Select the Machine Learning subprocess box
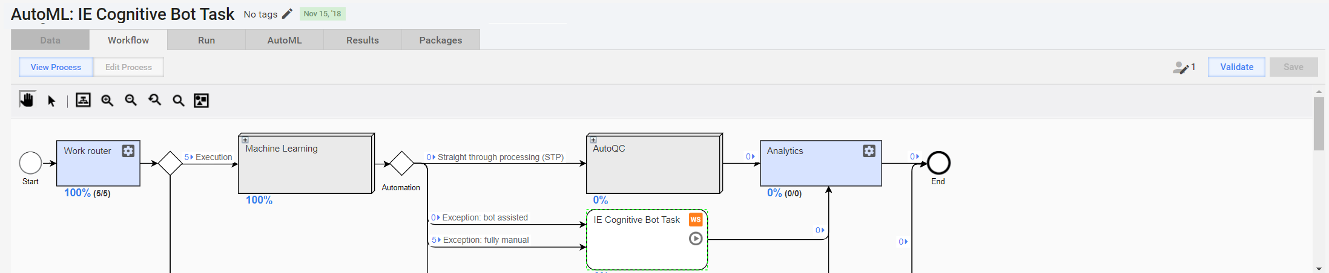1329x273 pixels. click(x=306, y=163)
